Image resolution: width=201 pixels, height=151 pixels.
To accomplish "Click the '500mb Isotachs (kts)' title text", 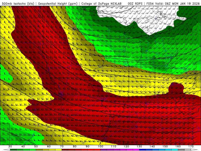I will coord(18,4).
